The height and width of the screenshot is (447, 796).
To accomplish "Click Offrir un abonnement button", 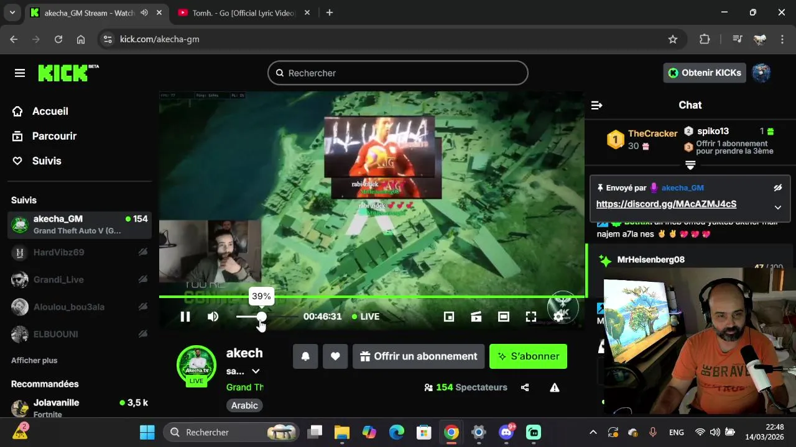I will point(419,356).
